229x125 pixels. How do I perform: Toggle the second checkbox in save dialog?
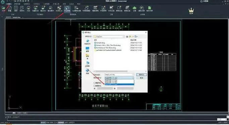coord(94,86)
